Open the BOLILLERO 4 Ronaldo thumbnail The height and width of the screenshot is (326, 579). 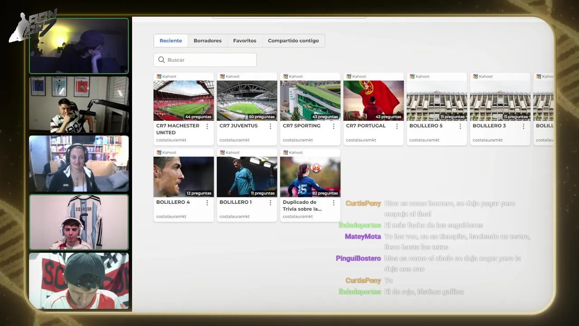click(x=184, y=177)
